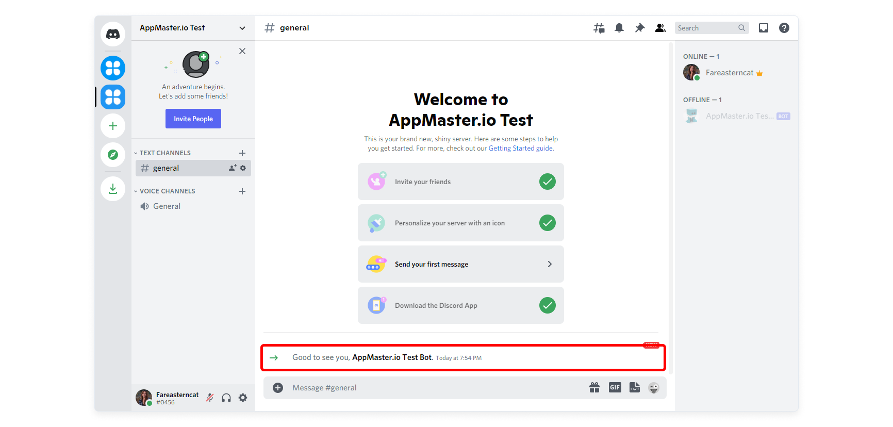Toggle deafen headphones
Screen dimensions: 893x427
(226, 398)
